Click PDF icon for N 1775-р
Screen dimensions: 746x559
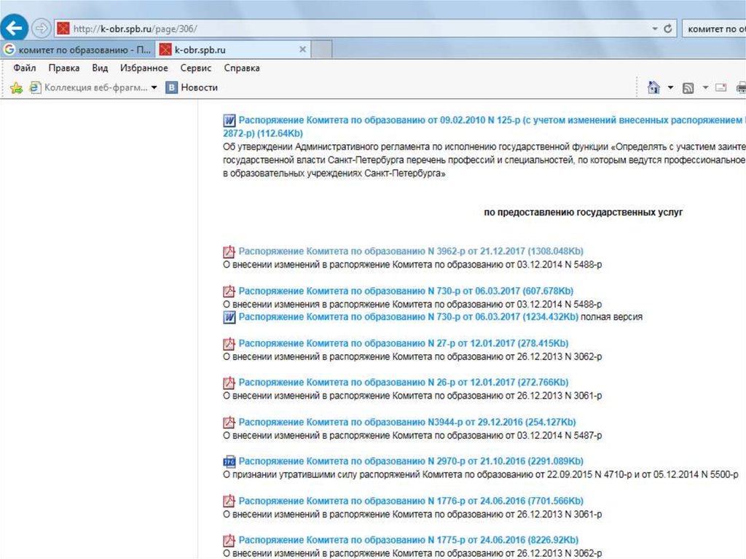(x=229, y=540)
